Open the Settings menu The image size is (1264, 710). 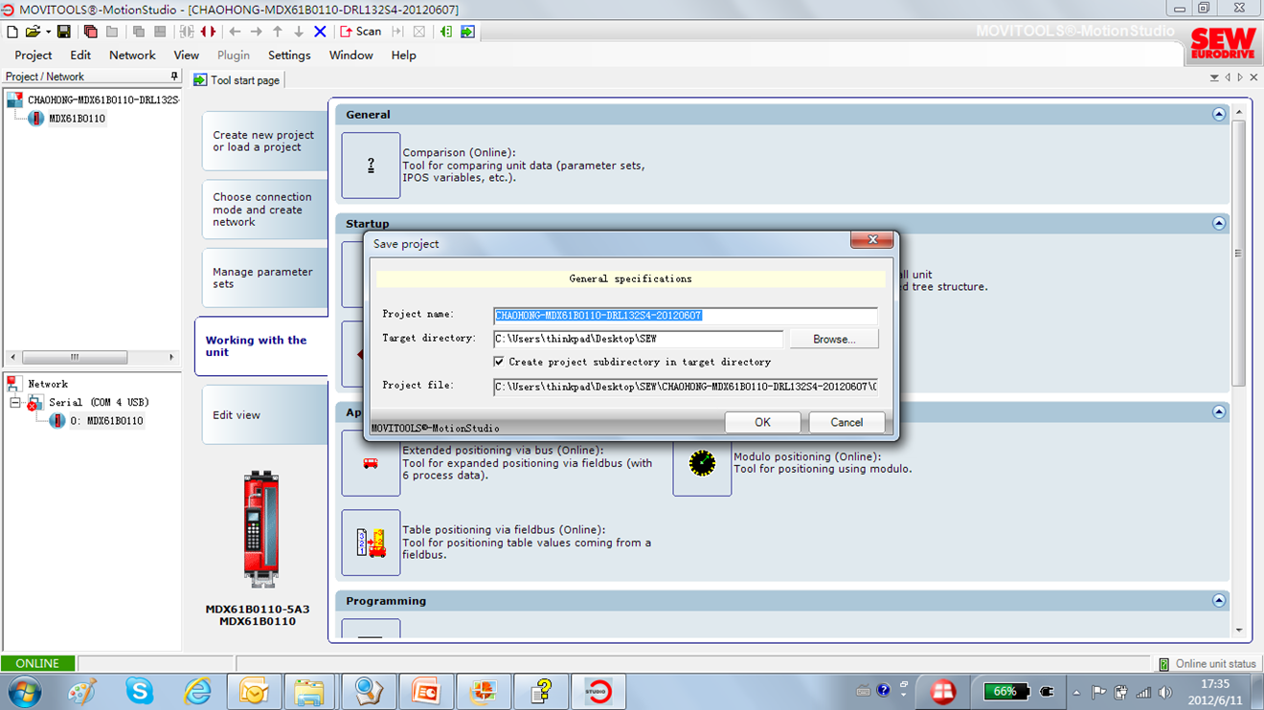click(289, 55)
